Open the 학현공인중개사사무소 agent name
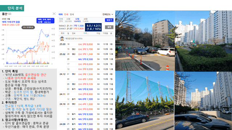Image resolution: width=232 pixels, height=130 pixels. click(74, 39)
